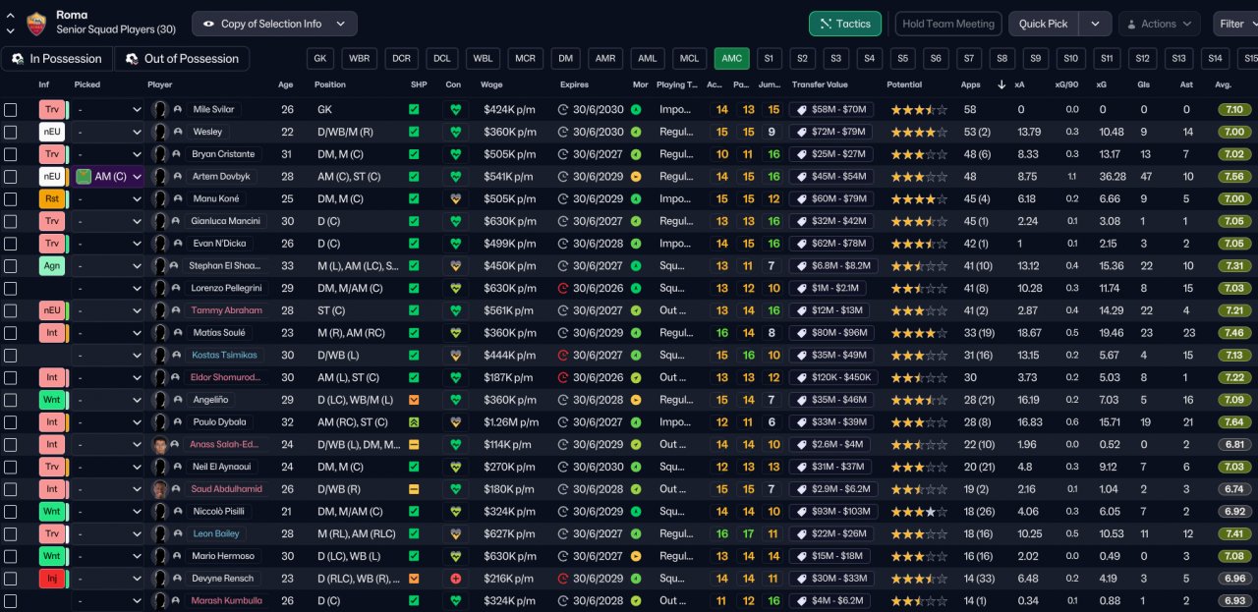
Task: Click Anass Salah-Ed's face photo
Action: (160, 445)
